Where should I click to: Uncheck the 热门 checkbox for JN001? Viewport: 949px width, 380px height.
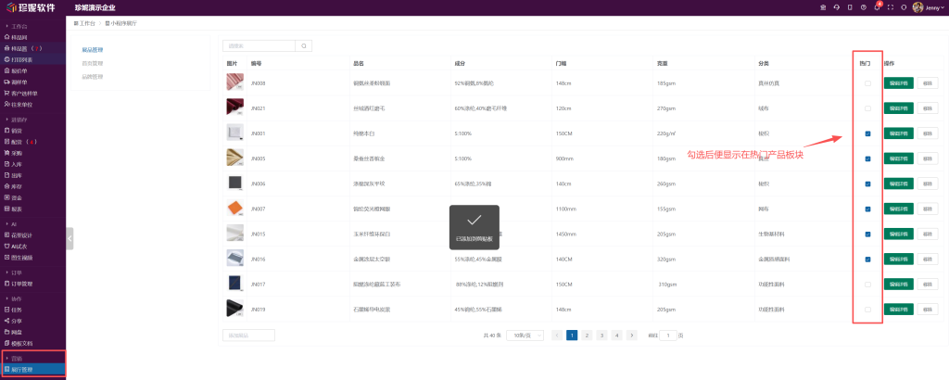pyautogui.click(x=867, y=133)
